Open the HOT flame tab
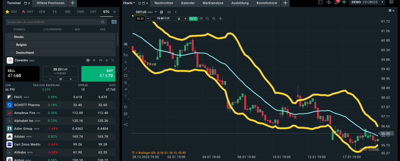Image resolution: width=400 pixels, height=161 pixels. pyautogui.click(x=28, y=12)
